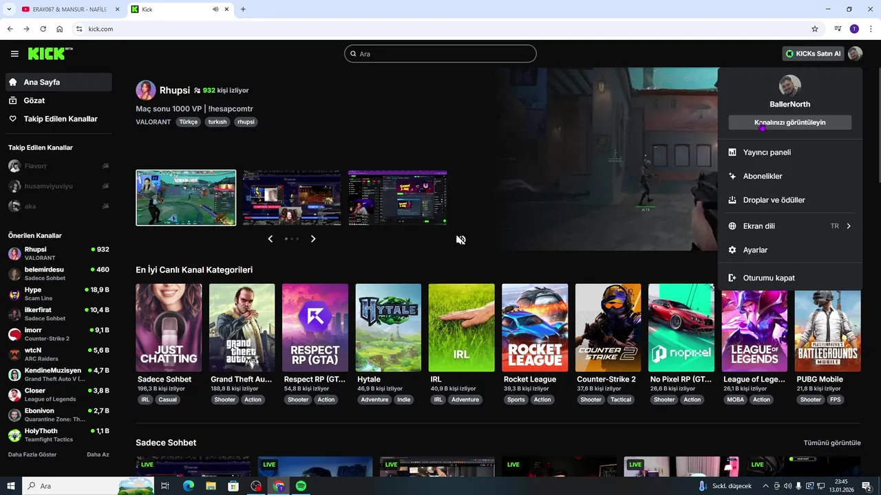Switch to the ERAY067 & MANSUR YouTube tab
This screenshot has height=495, width=881.
tap(70, 10)
